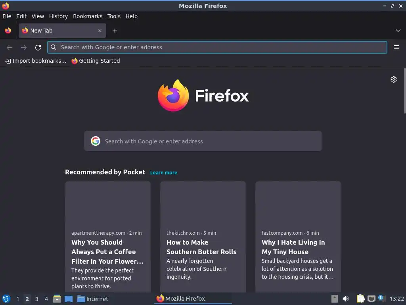The image size is (406, 305).
Task: Switch to workspace 1
Action: pos(17,299)
